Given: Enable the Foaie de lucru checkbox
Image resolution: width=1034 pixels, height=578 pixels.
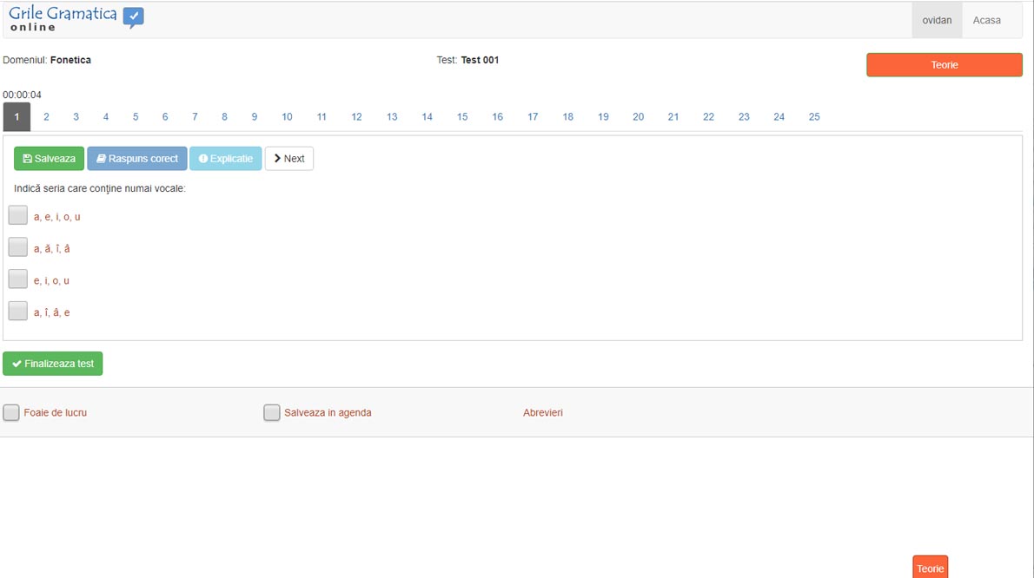Looking at the screenshot, I should pyautogui.click(x=11, y=413).
